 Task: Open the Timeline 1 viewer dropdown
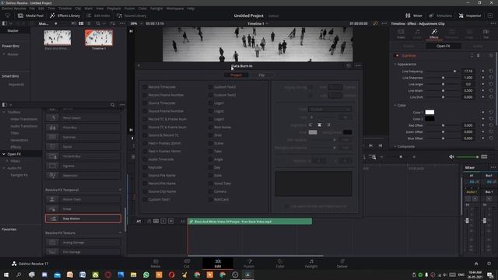(x=258, y=23)
